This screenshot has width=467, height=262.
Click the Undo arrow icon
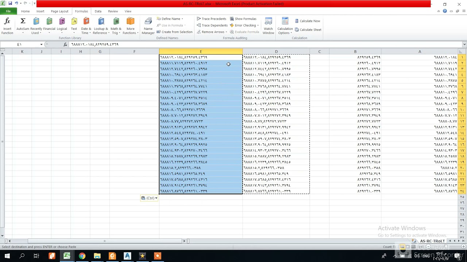coord(16,3)
